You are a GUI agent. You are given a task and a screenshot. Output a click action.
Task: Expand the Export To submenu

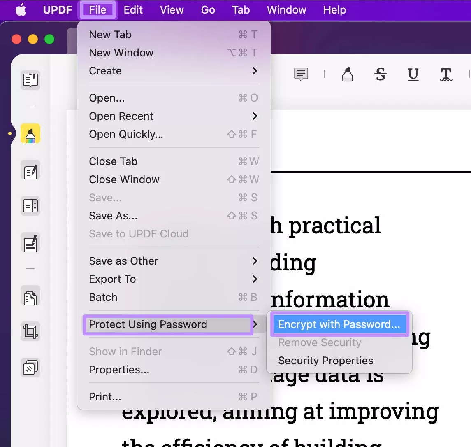(174, 279)
